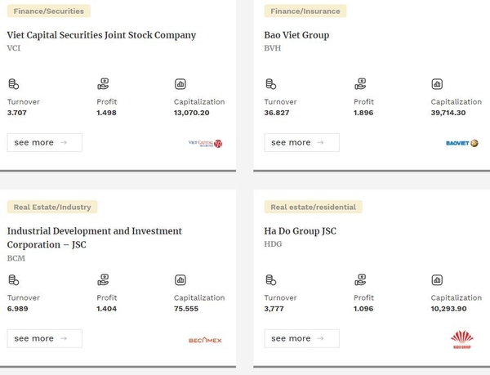Click the Turnover coins icon for Viet Capital Securities
The image size is (490, 375).
[13, 84]
